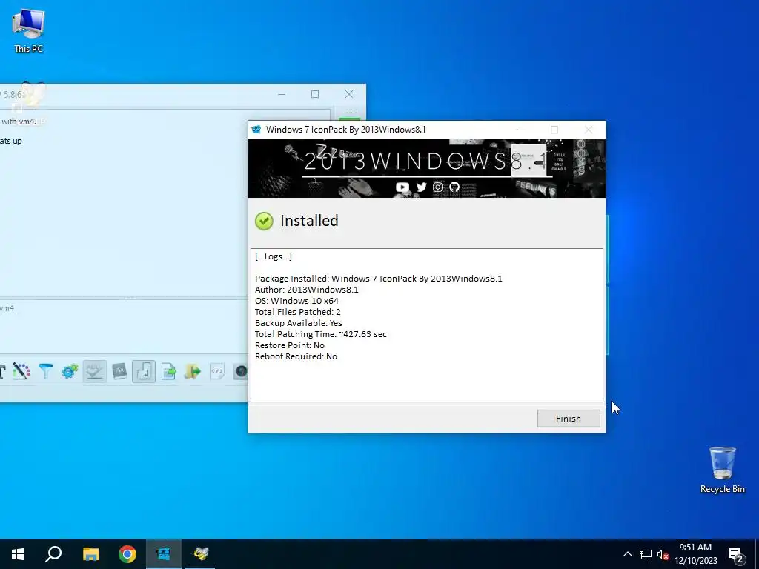
Task: Close the background chat window
Action: point(349,94)
